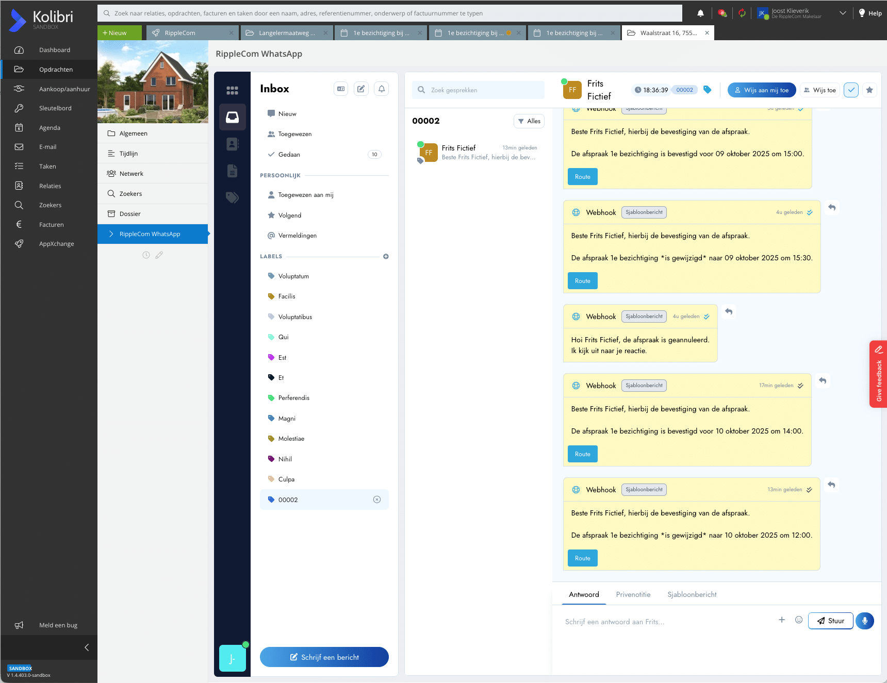Expand the user account dropdown chevron
Screen dimensions: 887x683
point(843,13)
